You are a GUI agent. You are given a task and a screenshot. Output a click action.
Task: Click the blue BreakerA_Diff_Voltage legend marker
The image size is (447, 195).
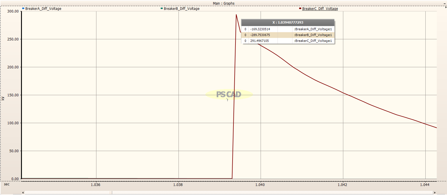[24, 8]
